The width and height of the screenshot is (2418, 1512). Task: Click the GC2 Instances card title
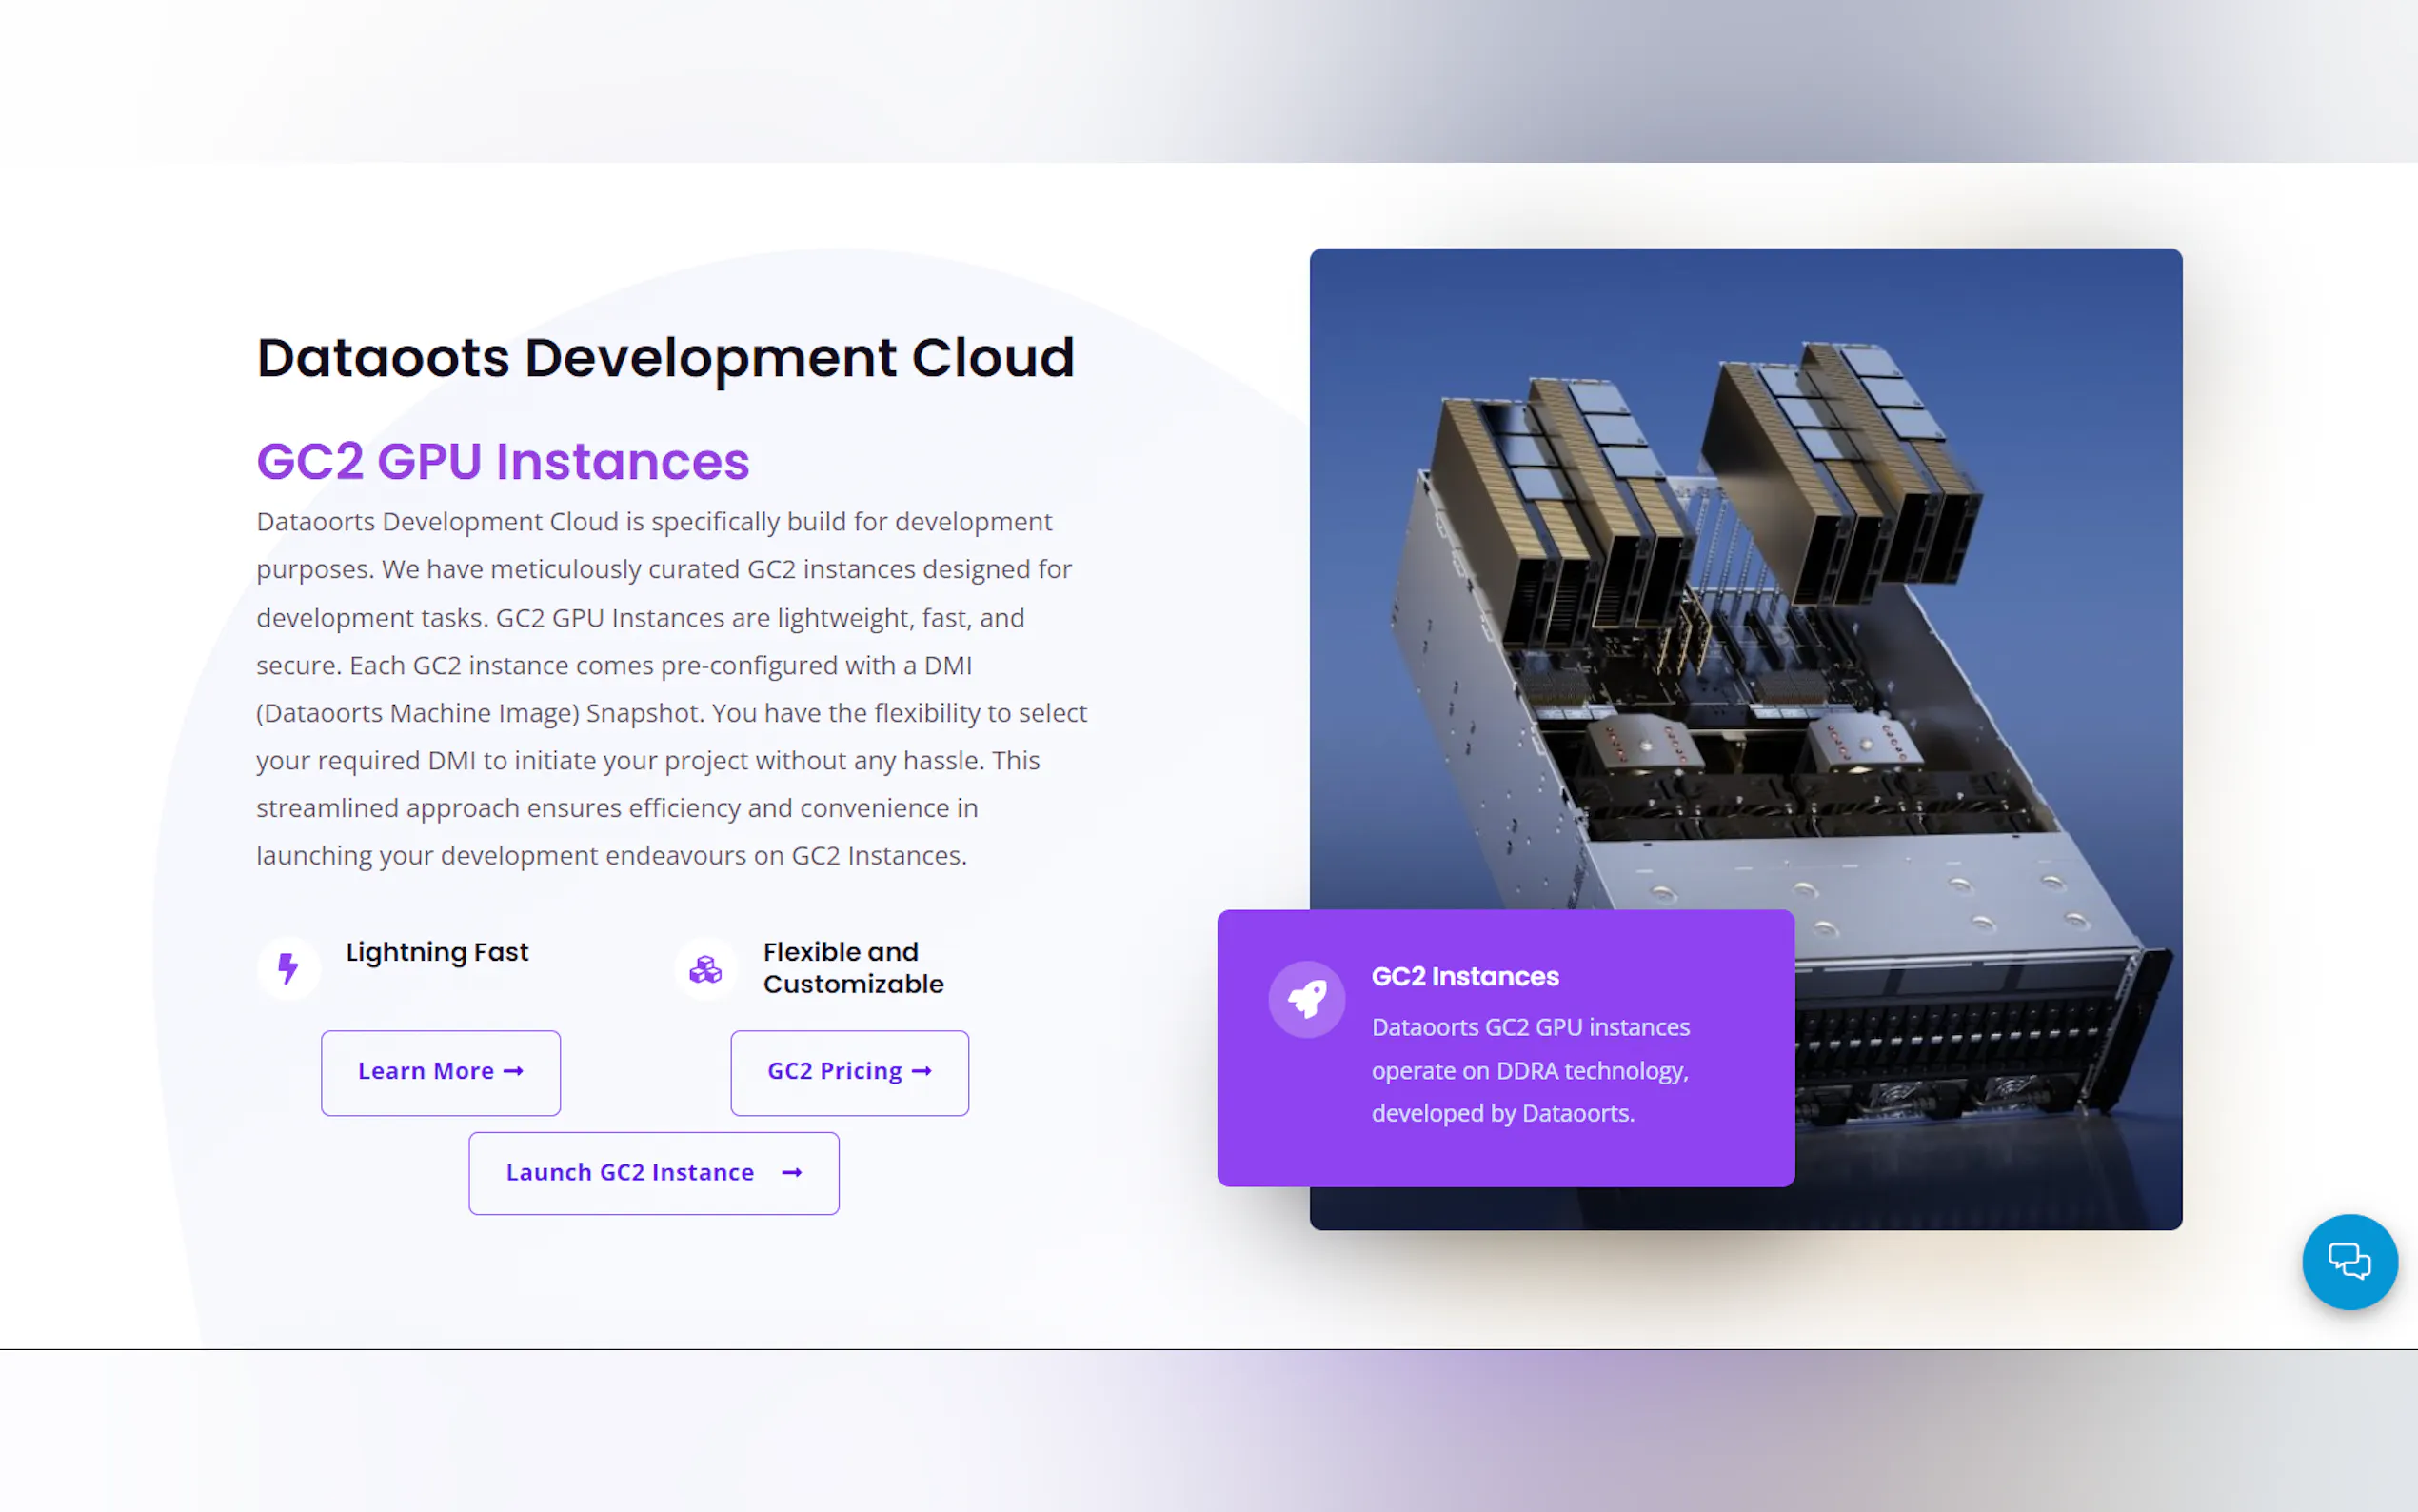click(x=1464, y=976)
